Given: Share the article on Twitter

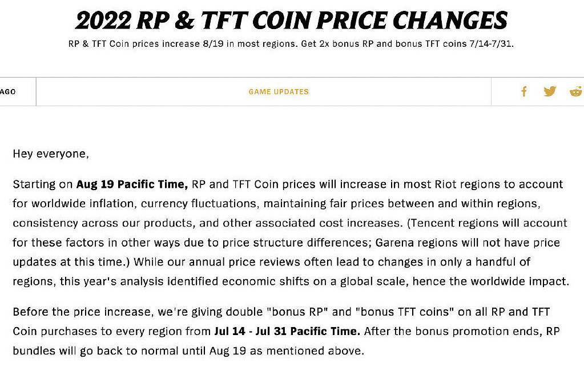Looking at the screenshot, I should point(550,91).
